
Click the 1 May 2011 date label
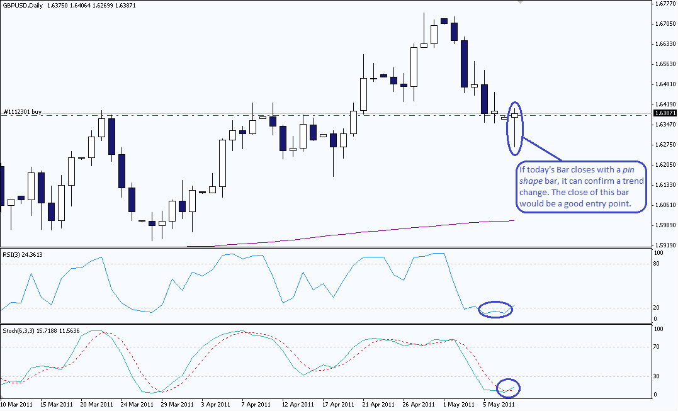[459, 404]
